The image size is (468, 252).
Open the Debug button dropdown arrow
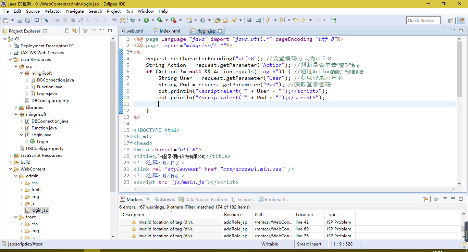click(139, 21)
